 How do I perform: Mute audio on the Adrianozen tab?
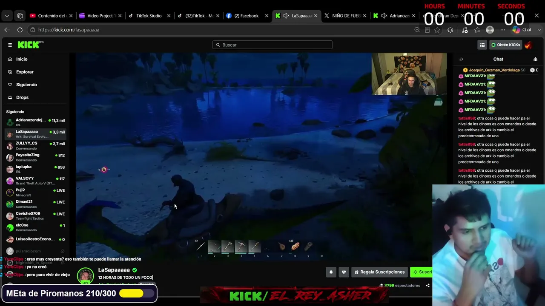click(x=384, y=16)
